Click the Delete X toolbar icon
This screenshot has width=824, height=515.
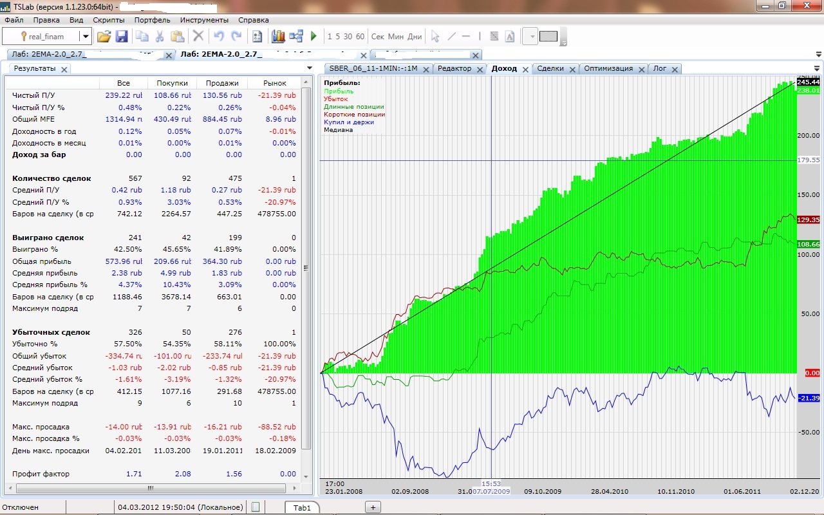pos(199,37)
